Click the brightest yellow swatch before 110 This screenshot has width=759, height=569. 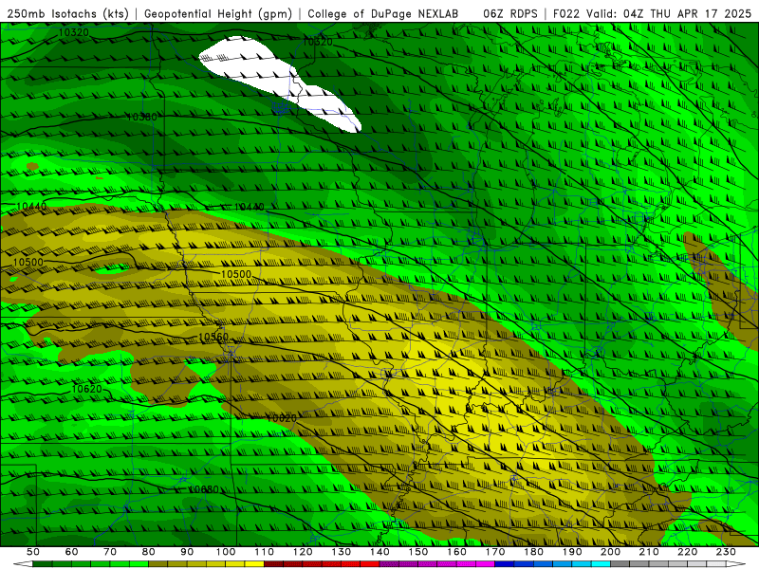point(254,564)
